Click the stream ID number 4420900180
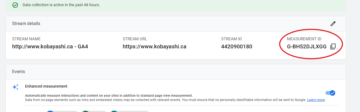 pos(236,46)
